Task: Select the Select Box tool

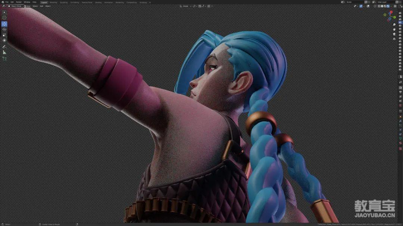Action: pos(4,12)
